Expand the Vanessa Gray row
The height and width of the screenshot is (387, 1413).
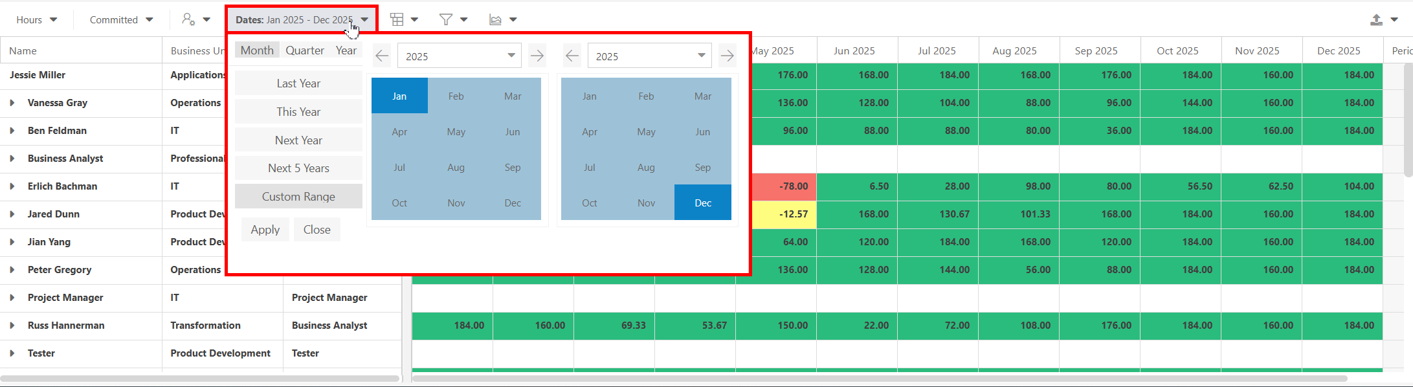(12, 103)
